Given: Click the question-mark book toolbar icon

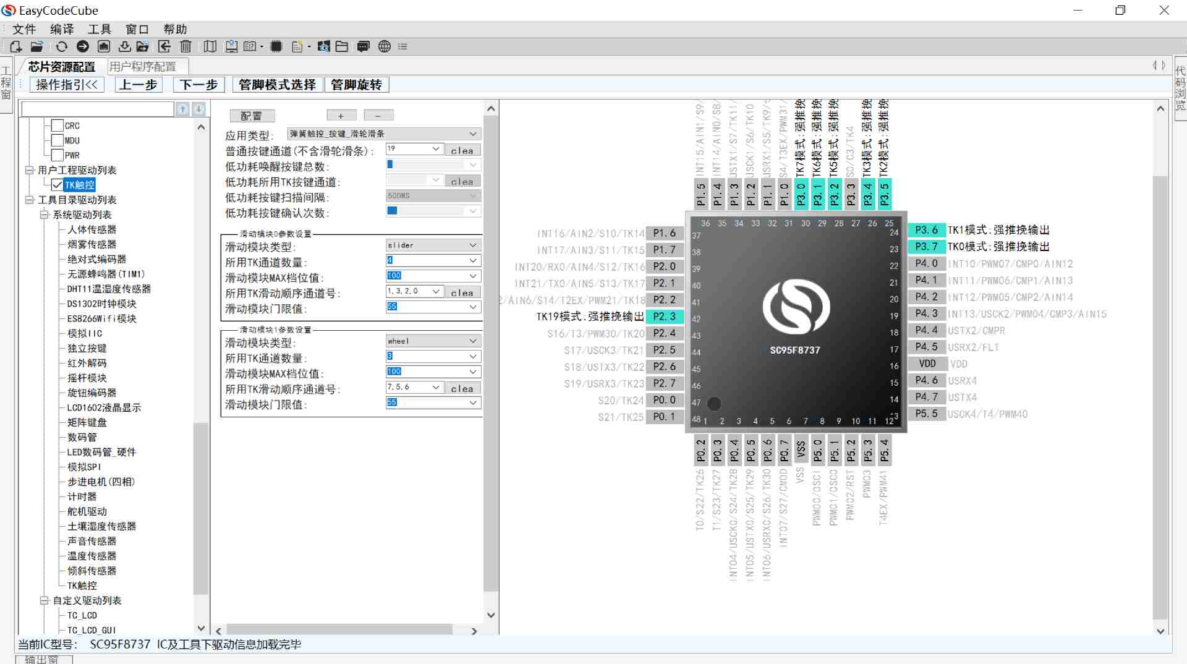Looking at the screenshot, I should coord(250,46).
